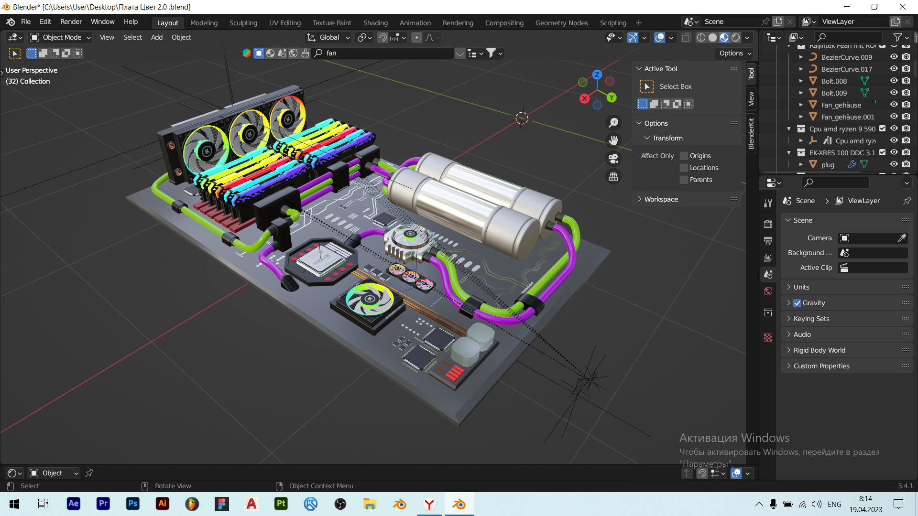Viewport: 918px width, 516px height.
Task: Enable the Origins affect-only checkbox
Action: [x=684, y=156]
